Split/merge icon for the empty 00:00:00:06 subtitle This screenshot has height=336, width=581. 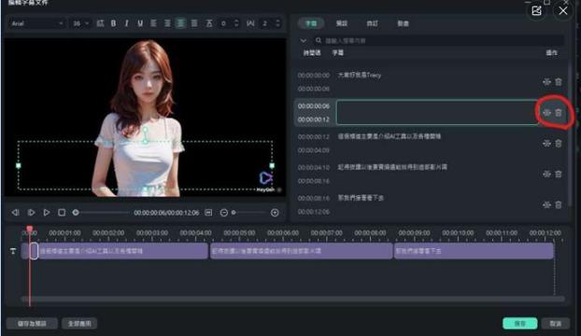coord(546,113)
